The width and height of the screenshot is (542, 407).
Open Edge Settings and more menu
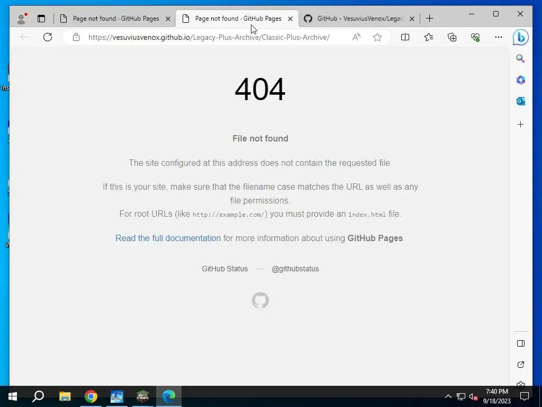(x=498, y=37)
